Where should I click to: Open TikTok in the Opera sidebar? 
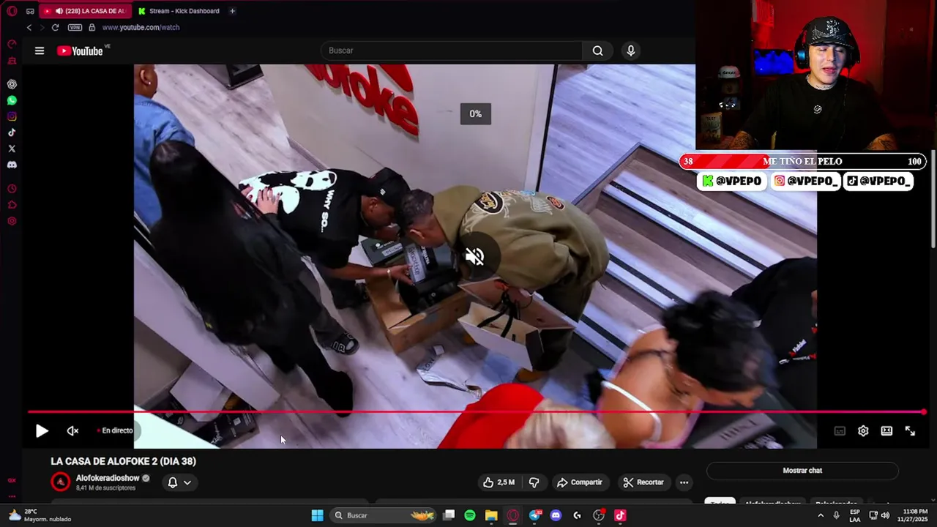click(12, 132)
